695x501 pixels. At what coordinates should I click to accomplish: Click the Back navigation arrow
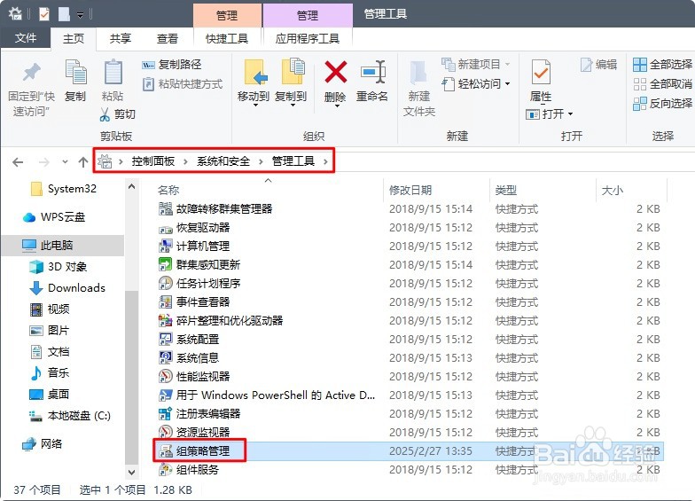(x=18, y=162)
